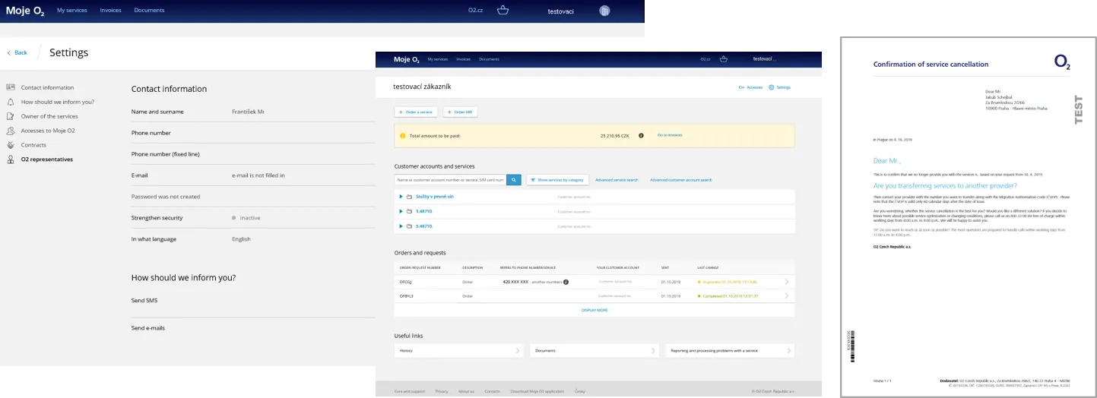Select 'Owner of the services' in sidebar
Viewport: 1097px width, 398px height.
[49, 116]
